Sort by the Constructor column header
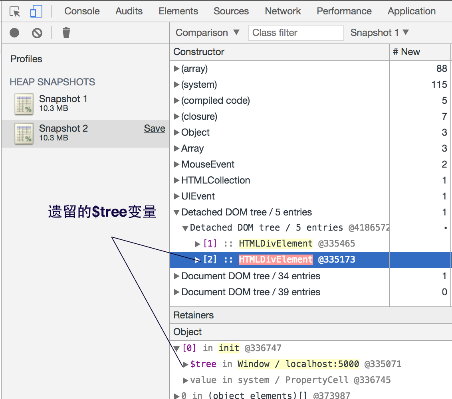Viewport: 452px width, 399px height. pyautogui.click(x=280, y=52)
